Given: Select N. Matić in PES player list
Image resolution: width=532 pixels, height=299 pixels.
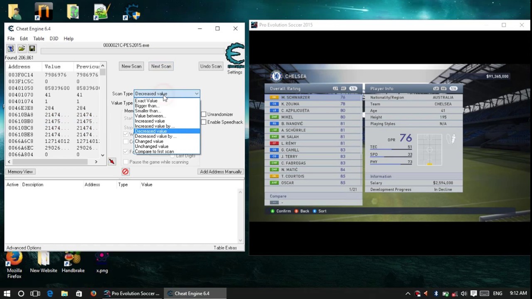Looking at the screenshot, I should tap(313, 169).
